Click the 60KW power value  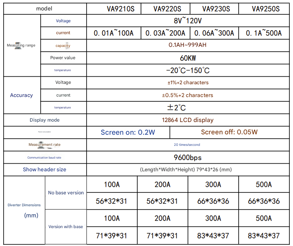(x=188, y=58)
